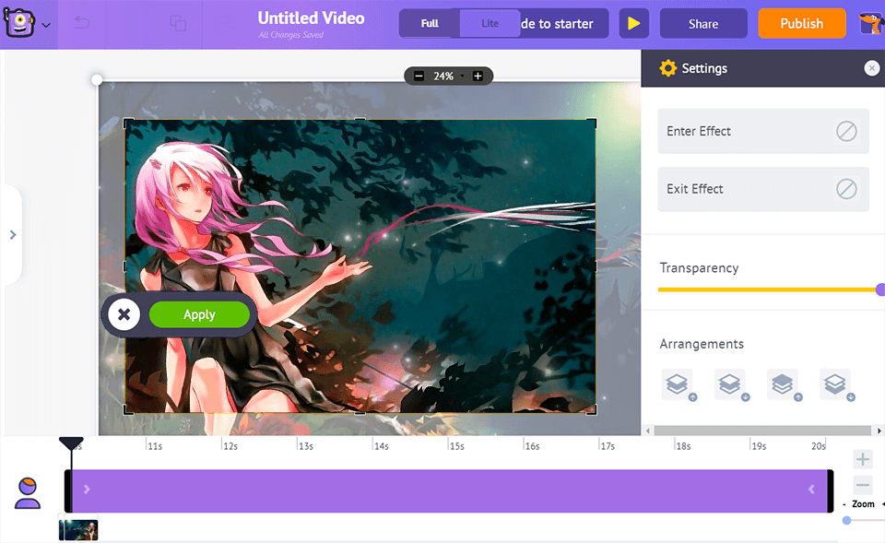Close the Settings panel
The width and height of the screenshot is (885, 543).
tap(871, 68)
